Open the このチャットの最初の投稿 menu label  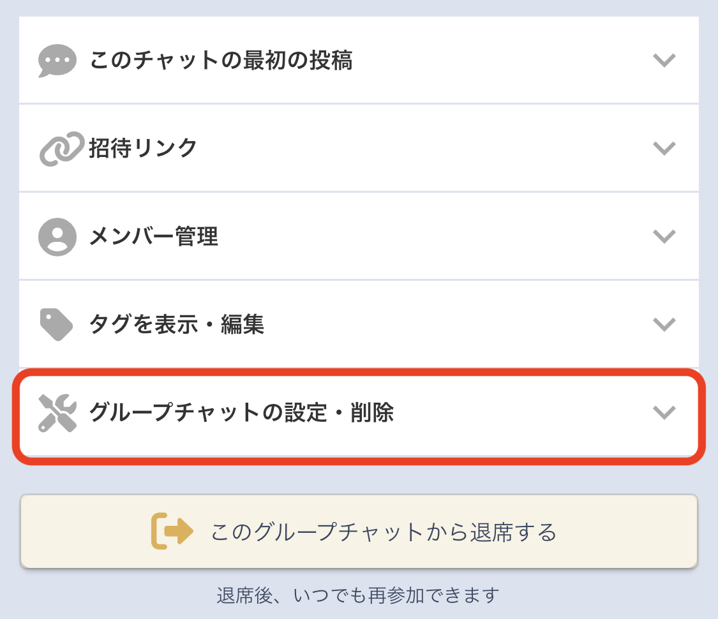coord(221,61)
